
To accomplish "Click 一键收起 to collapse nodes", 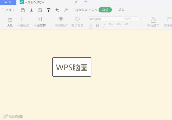I will coord(23,22).
